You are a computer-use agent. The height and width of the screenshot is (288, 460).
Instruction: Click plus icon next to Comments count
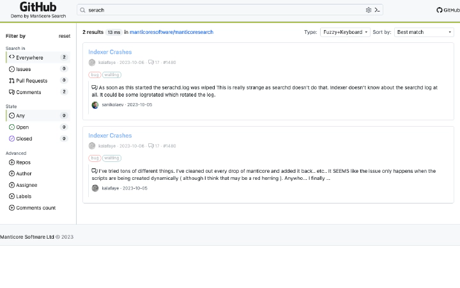[11, 207]
